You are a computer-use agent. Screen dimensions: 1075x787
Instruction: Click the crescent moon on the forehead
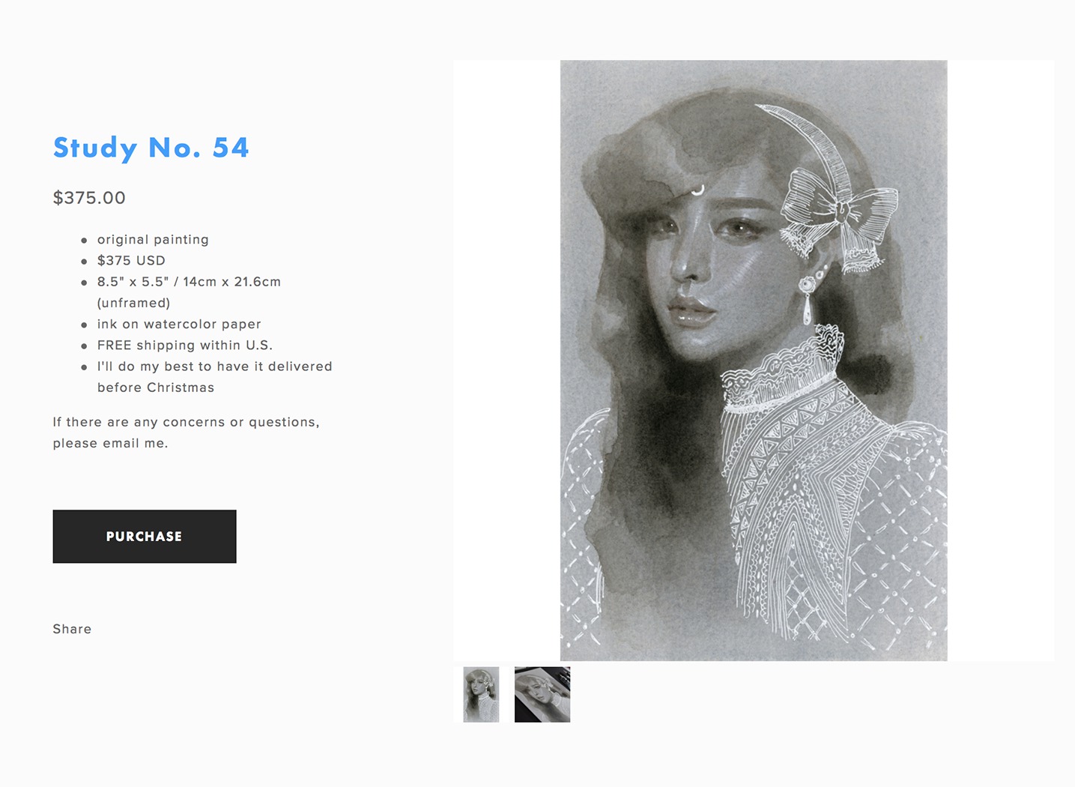pos(698,189)
